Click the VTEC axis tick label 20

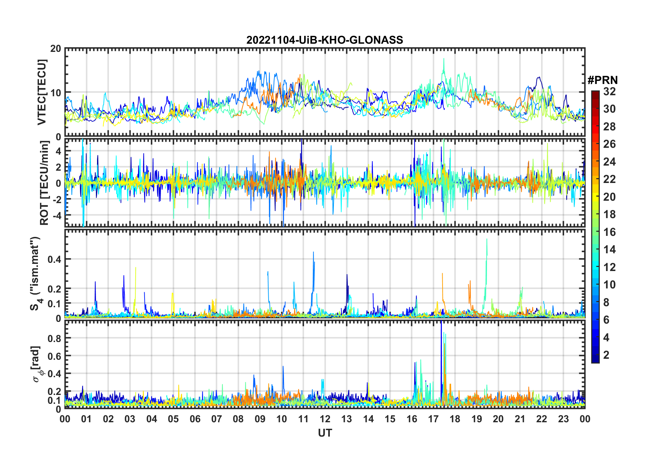point(56,48)
